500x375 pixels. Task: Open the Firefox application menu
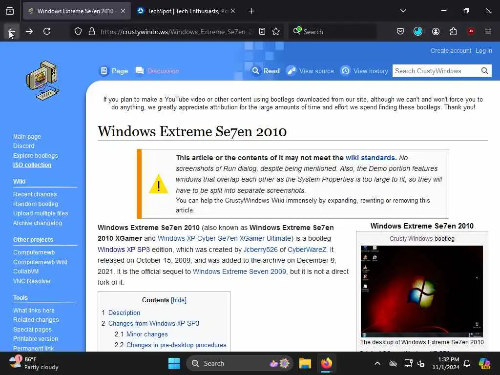(488, 31)
